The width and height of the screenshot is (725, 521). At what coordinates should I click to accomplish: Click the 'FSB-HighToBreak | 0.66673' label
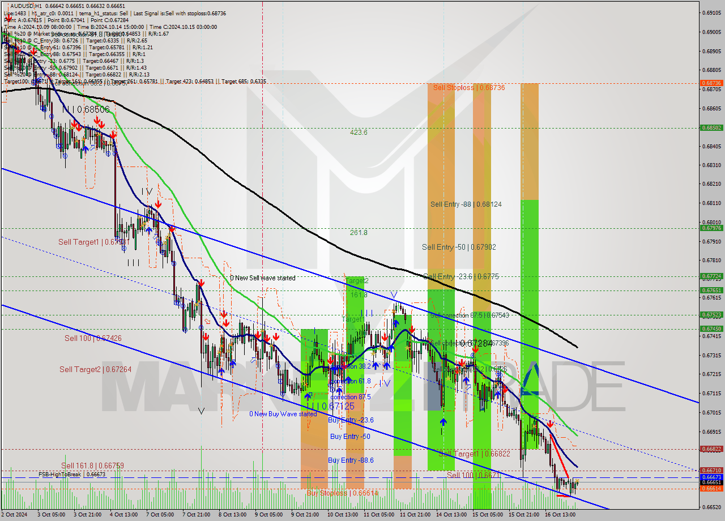coord(72,475)
